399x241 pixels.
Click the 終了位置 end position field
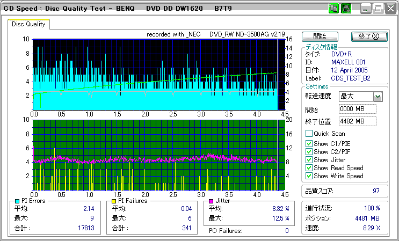point(358,121)
